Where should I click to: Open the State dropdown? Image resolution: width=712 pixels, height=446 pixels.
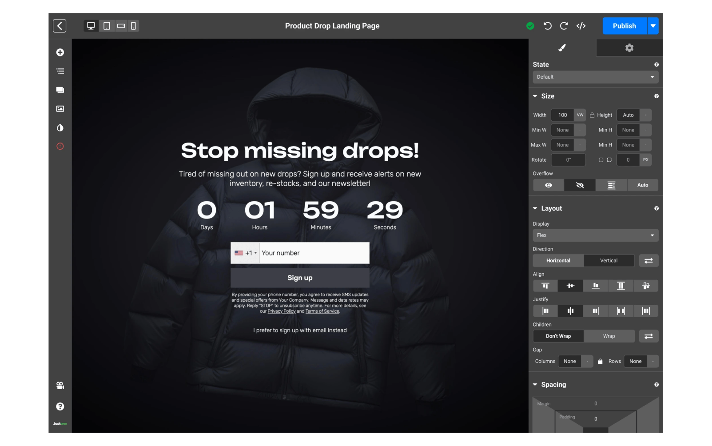pos(595,77)
